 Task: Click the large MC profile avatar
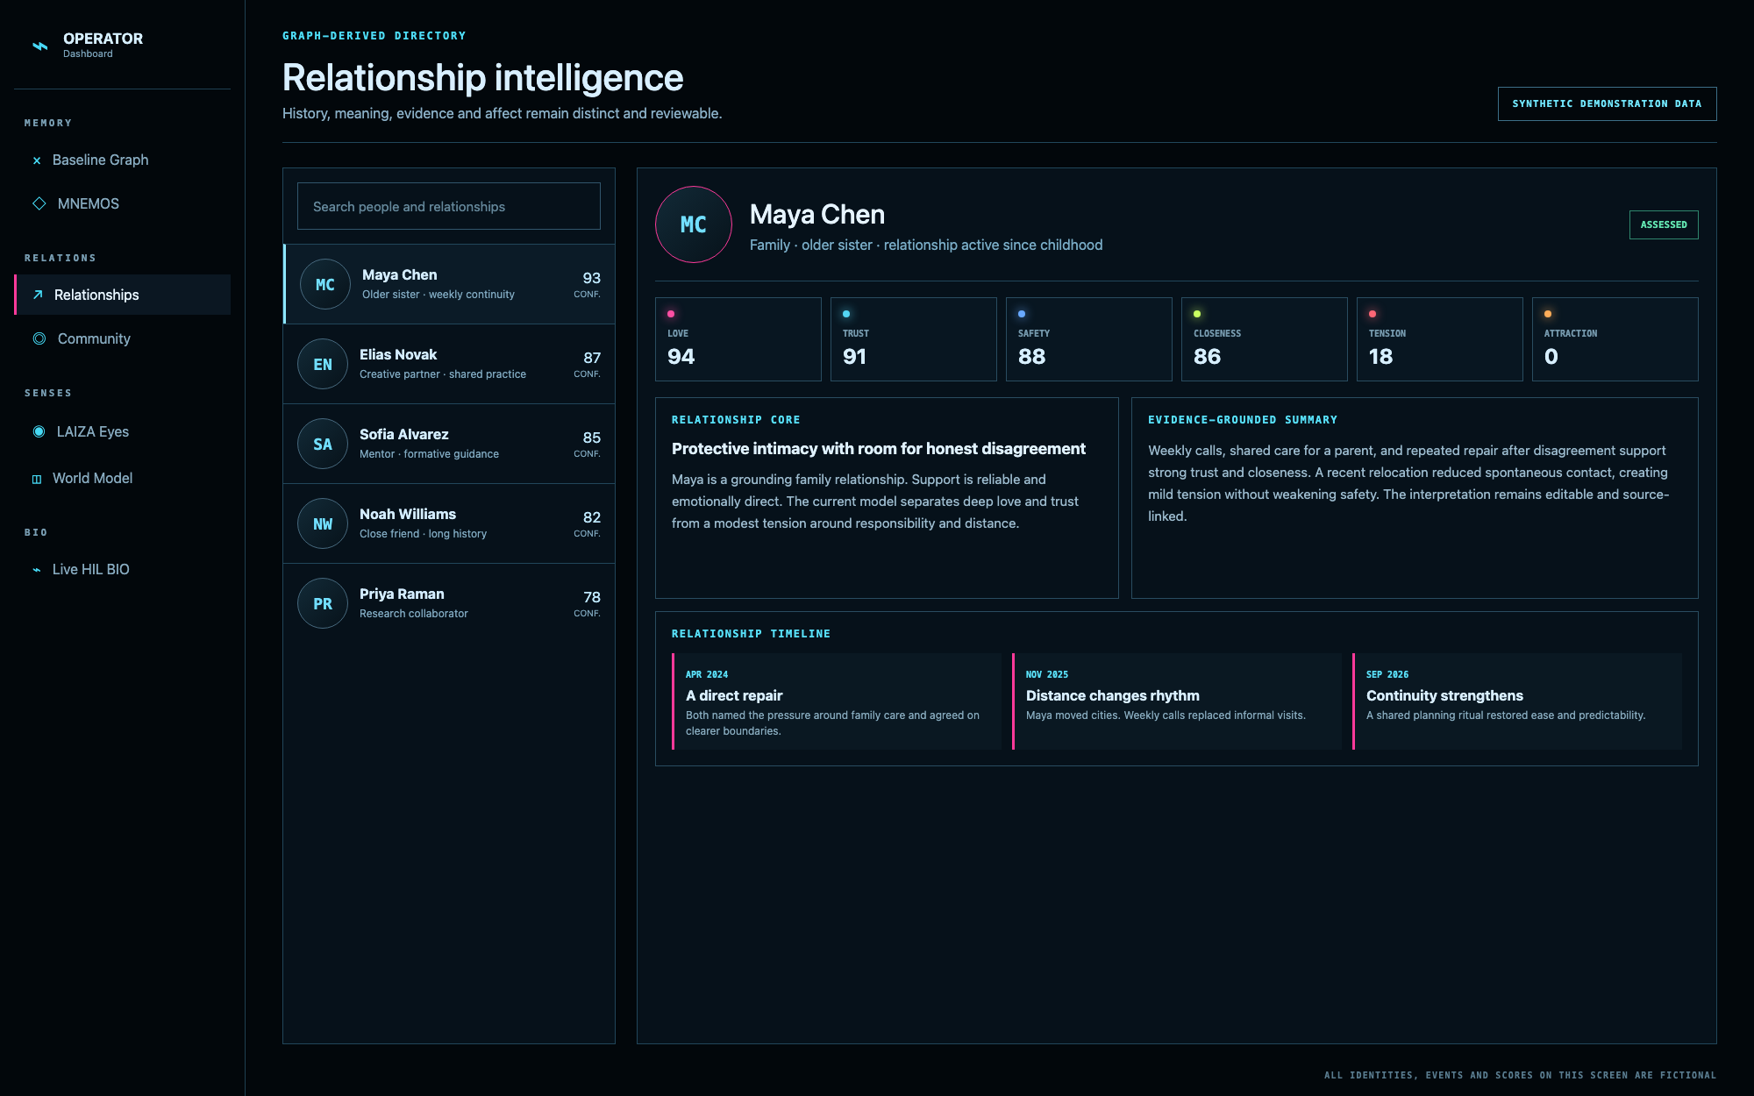(694, 224)
